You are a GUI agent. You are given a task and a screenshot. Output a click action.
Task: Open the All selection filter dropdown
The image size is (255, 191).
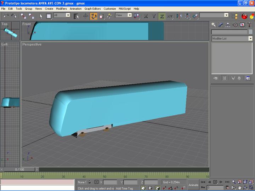pyautogui.click(x=67, y=15)
